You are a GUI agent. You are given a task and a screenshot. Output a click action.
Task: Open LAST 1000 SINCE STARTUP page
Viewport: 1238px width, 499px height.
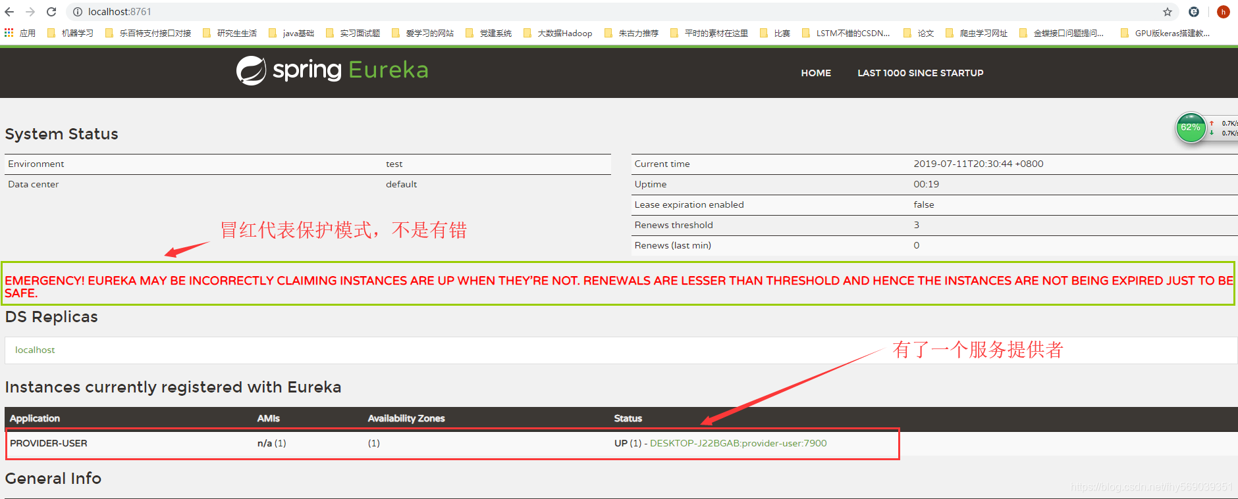tap(920, 73)
